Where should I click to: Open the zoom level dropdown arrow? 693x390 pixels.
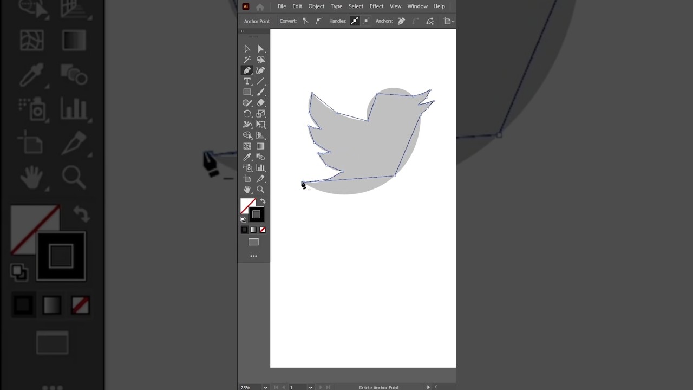[265, 387]
